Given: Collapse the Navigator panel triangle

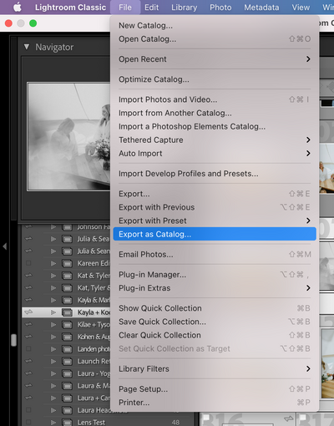Looking at the screenshot, I should [27, 47].
